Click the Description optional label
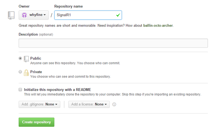 coord(36,34)
